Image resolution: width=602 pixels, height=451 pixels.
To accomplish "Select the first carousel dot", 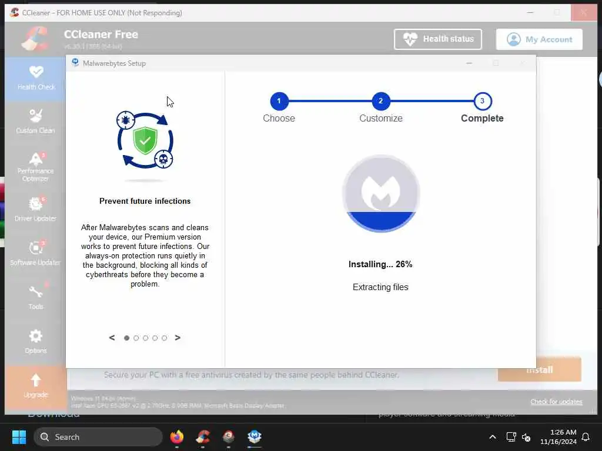I will (x=127, y=338).
